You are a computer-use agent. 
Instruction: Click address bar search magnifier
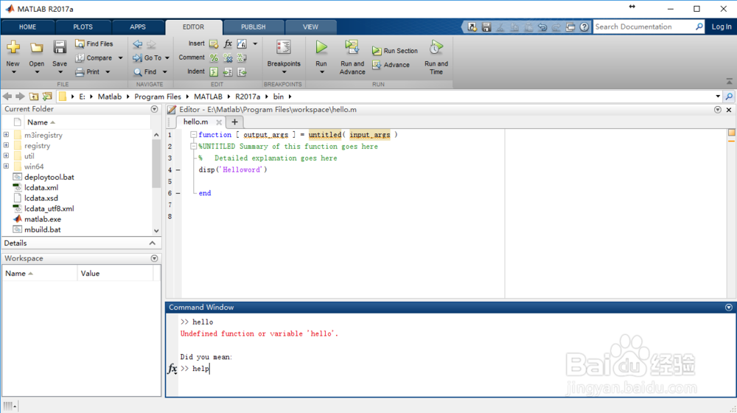pos(729,97)
